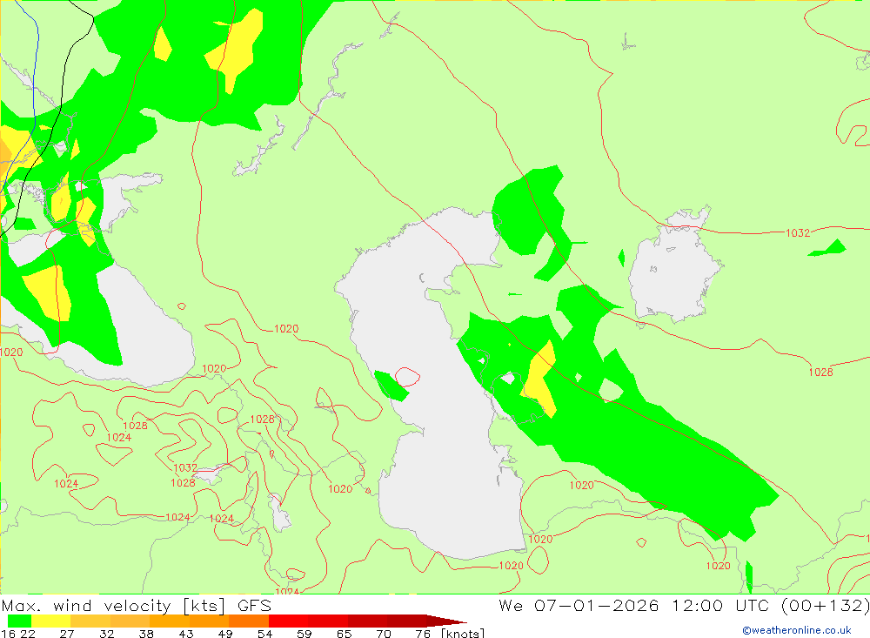870x638 pixels.
Task: Click the light orange 27–32 knots legend swatch
Action: [x=90, y=621]
